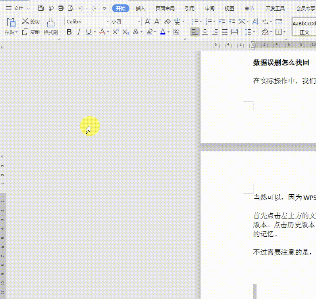Toggle Bold formatting
Viewport: 316px width, 299px height.
pyautogui.click(x=69, y=32)
